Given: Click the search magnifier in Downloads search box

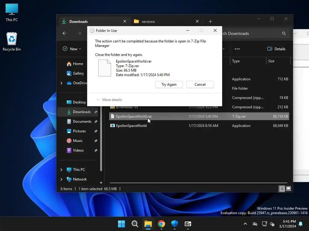Looking at the screenshot, I should [x=284, y=33].
